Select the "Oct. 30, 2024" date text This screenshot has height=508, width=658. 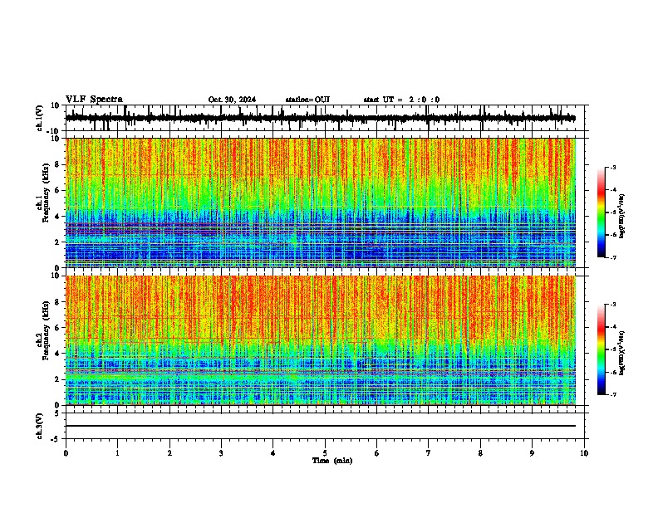[x=232, y=100]
